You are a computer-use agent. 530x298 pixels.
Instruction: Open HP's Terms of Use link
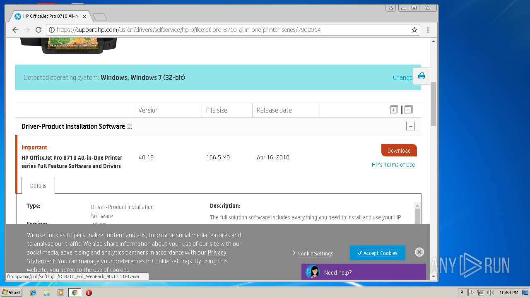tap(393, 165)
